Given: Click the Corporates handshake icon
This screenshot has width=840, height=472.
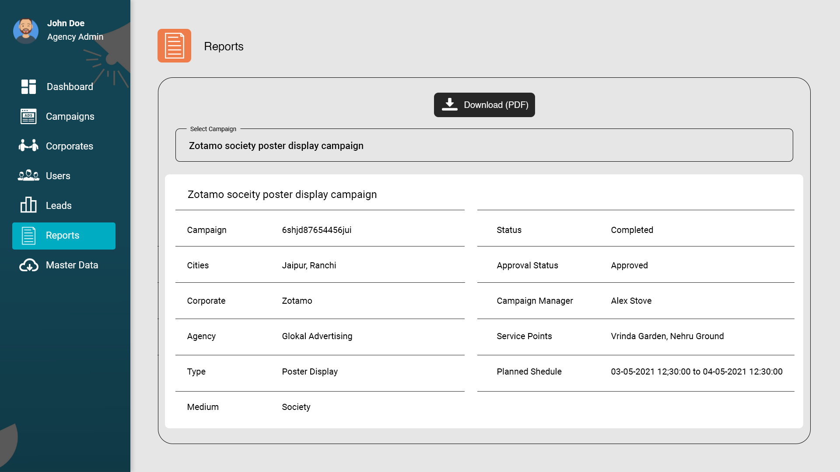Looking at the screenshot, I should coord(28,146).
